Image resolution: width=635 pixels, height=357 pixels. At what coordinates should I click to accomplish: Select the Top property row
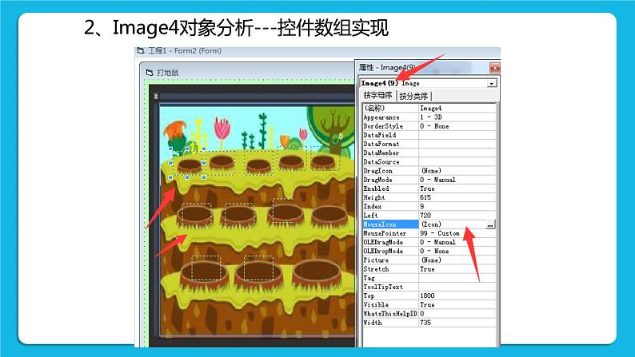[429, 296]
